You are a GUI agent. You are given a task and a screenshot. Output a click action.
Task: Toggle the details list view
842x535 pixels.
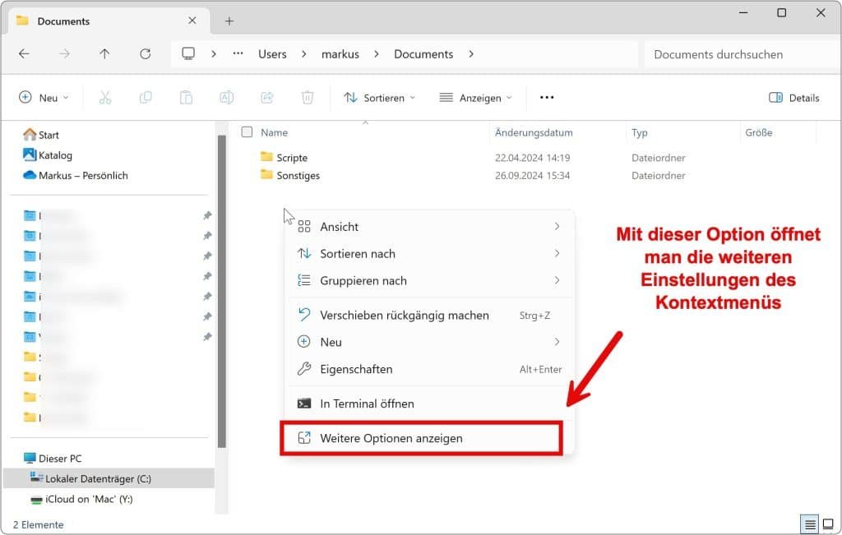pos(809,523)
